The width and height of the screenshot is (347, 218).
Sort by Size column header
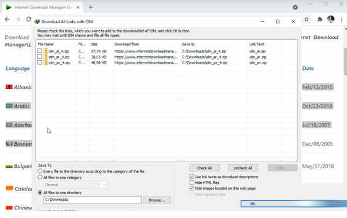pyautogui.click(x=94, y=44)
